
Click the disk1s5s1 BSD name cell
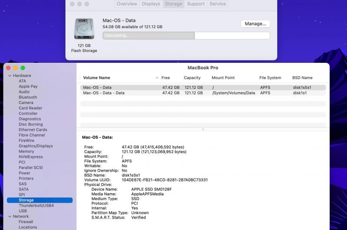pos(302,87)
